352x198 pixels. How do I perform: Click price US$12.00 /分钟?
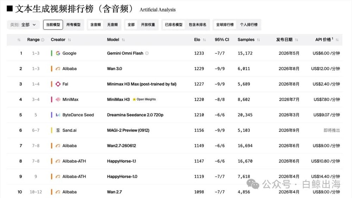point(326,69)
